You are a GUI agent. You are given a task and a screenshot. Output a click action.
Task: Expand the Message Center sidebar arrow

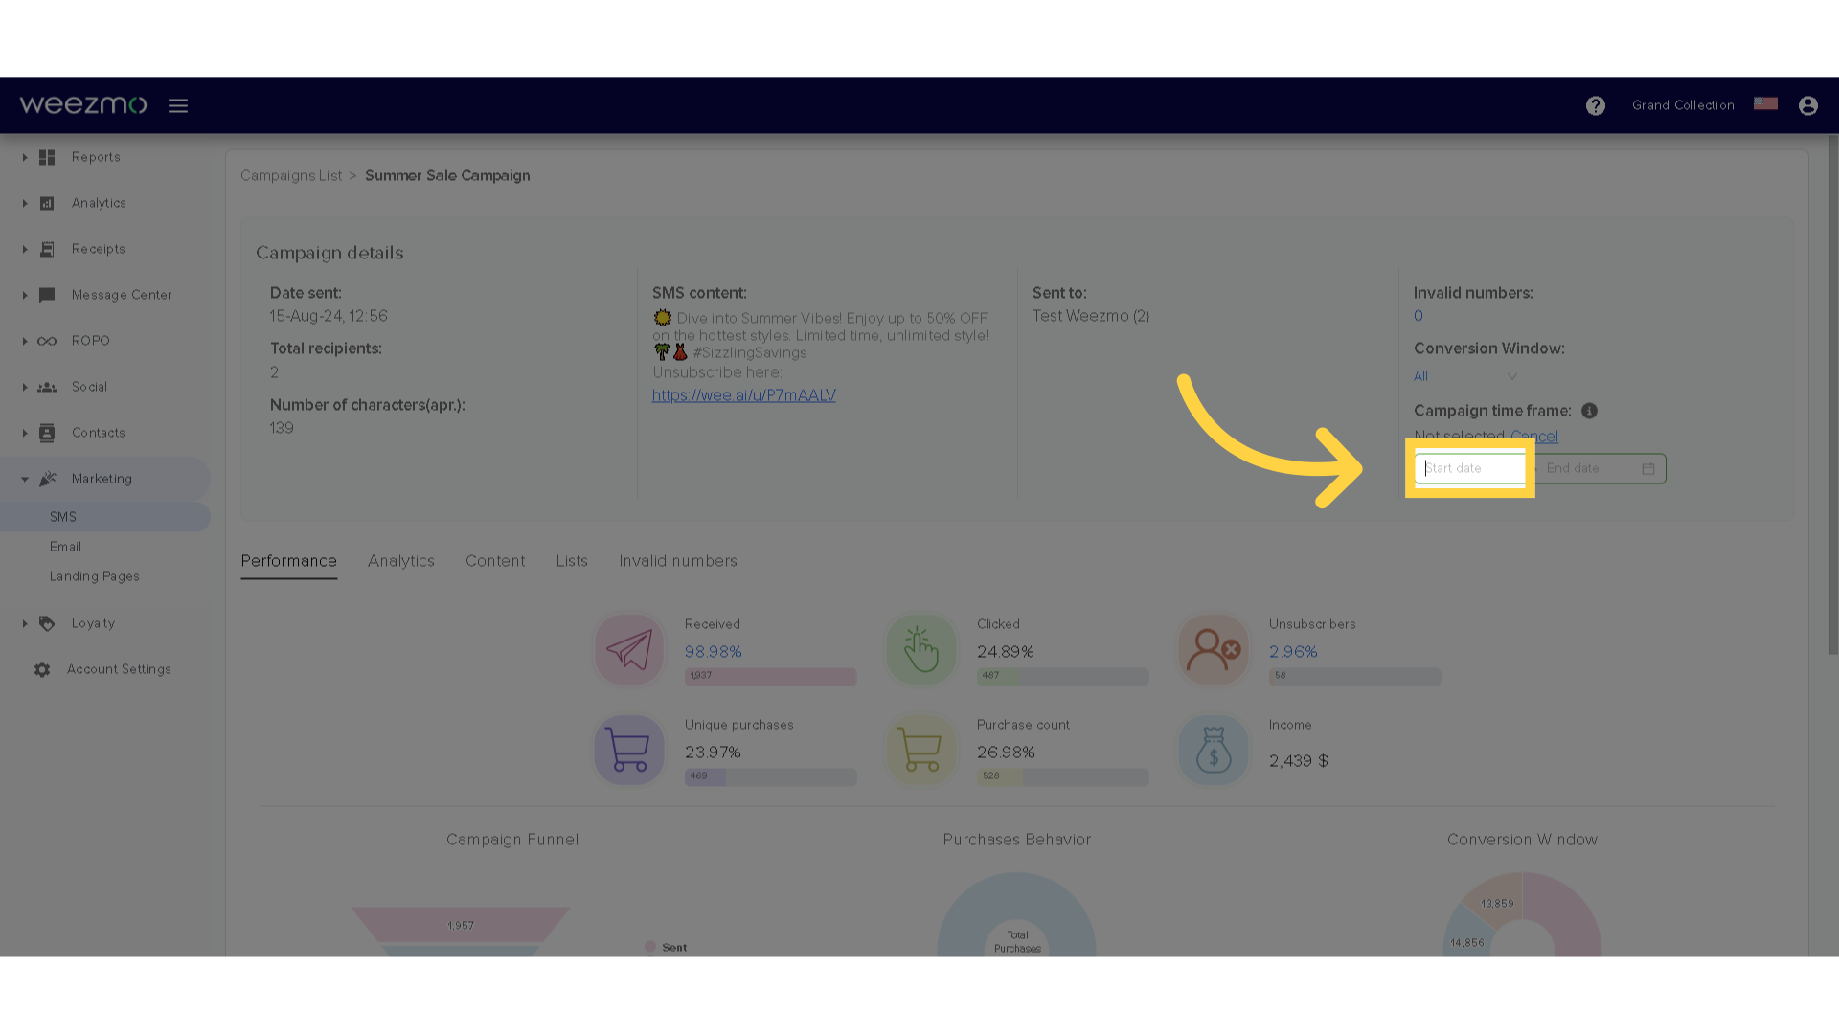coord(25,295)
